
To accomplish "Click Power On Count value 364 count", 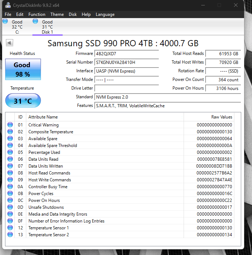I will (x=223, y=80).
